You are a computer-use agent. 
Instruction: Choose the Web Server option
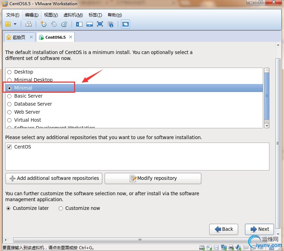pyautogui.click(x=134, y=112)
